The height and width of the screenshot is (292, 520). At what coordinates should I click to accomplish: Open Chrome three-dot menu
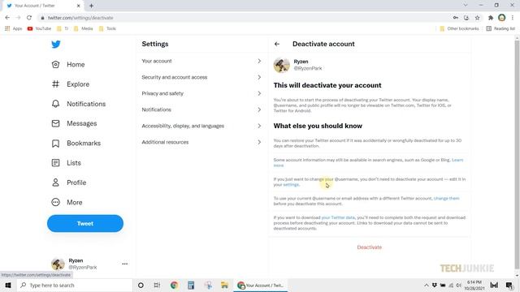tap(513, 18)
